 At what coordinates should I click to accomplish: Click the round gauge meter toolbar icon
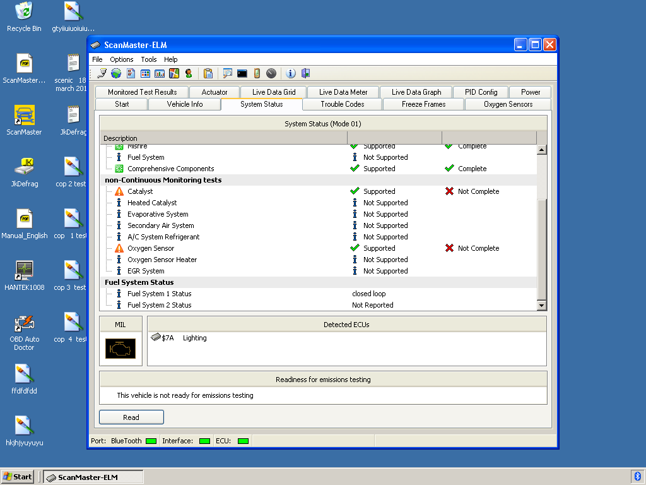click(271, 73)
